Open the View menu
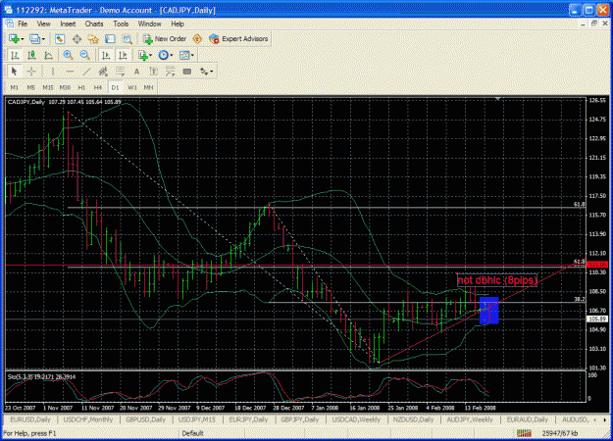Screen dimensions: 613x441 point(43,24)
